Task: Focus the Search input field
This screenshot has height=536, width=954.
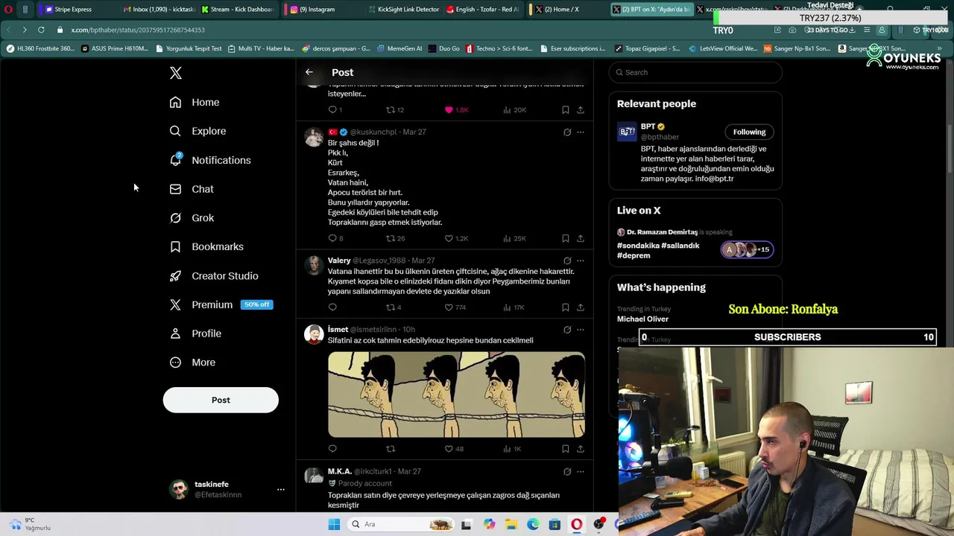Action: pos(695,72)
